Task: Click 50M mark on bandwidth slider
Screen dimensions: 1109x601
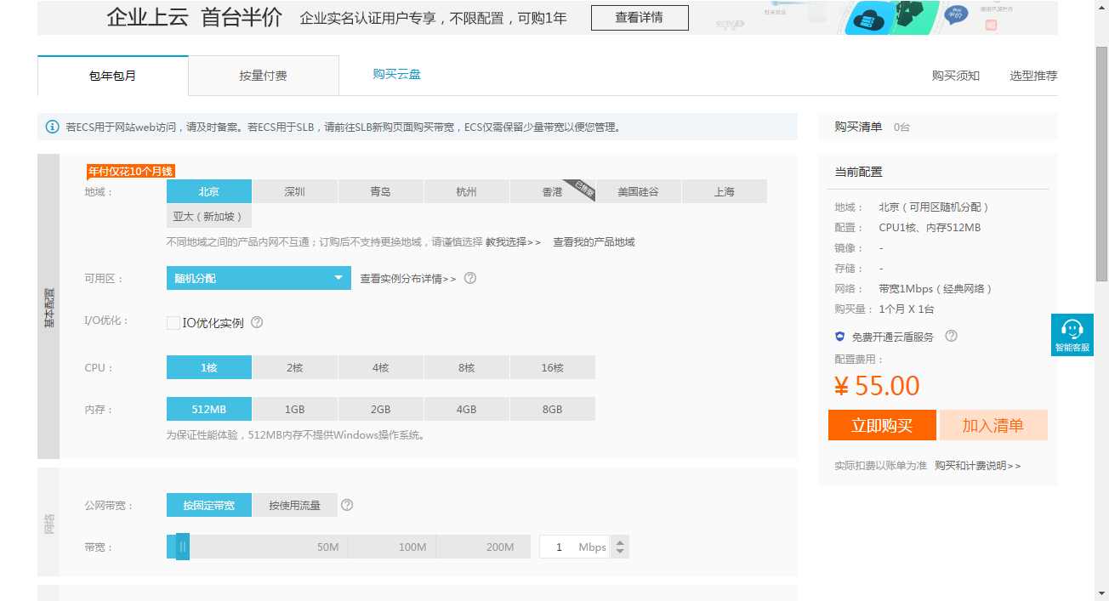Action: tap(328, 547)
